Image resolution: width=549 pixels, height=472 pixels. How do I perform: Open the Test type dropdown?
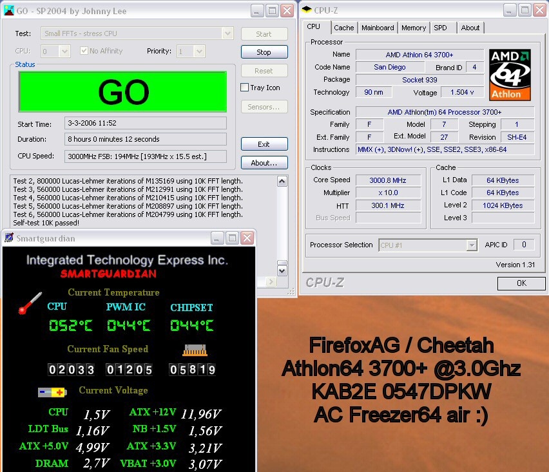pyautogui.click(x=227, y=33)
